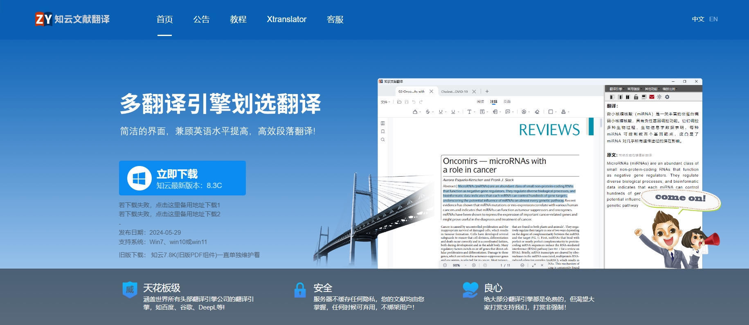Select the strikethrough annotation tool
The width and height of the screenshot is (749, 325).
point(428,112)
